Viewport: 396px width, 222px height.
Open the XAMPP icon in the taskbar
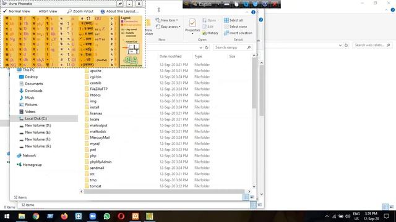point(135,216)
